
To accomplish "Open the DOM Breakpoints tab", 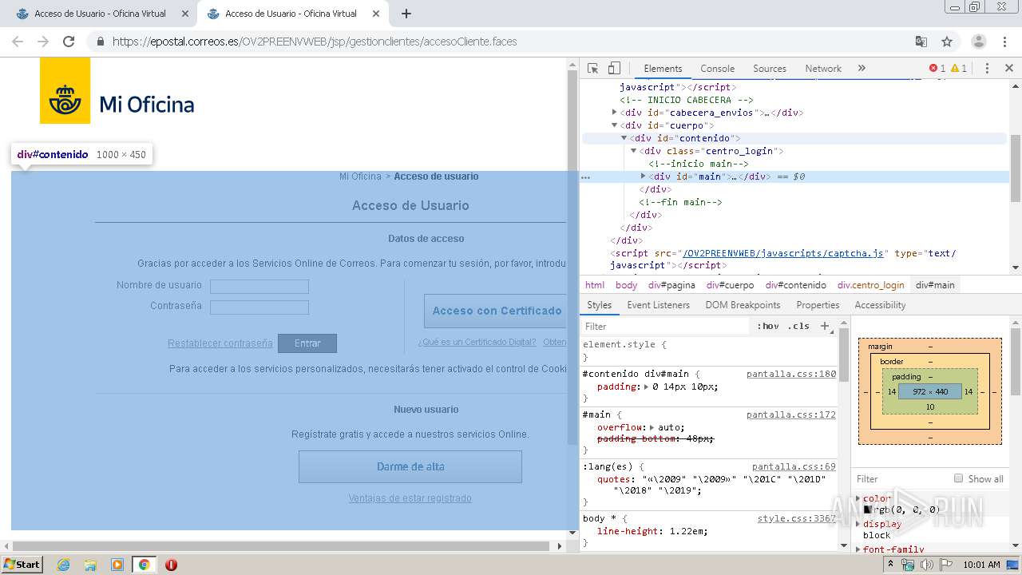I will pos(743,305).
